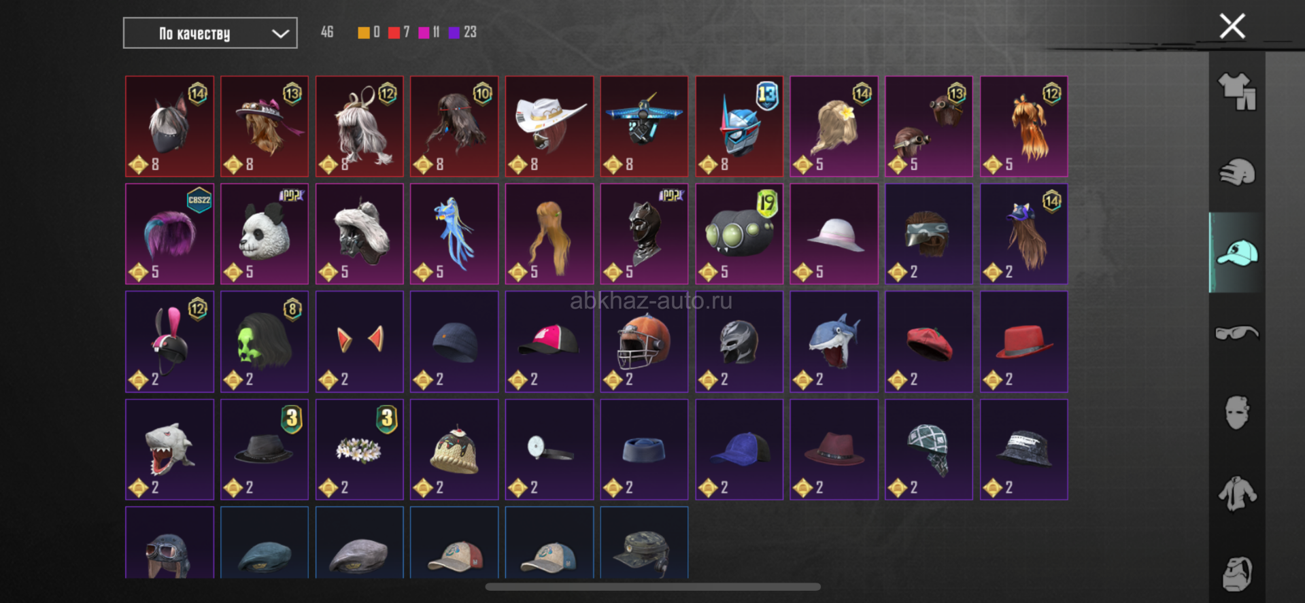Image resolution: width=1305 pixels, height=603 pixels.
Task: Select the jacket category icon
Action: [1237, 494]
